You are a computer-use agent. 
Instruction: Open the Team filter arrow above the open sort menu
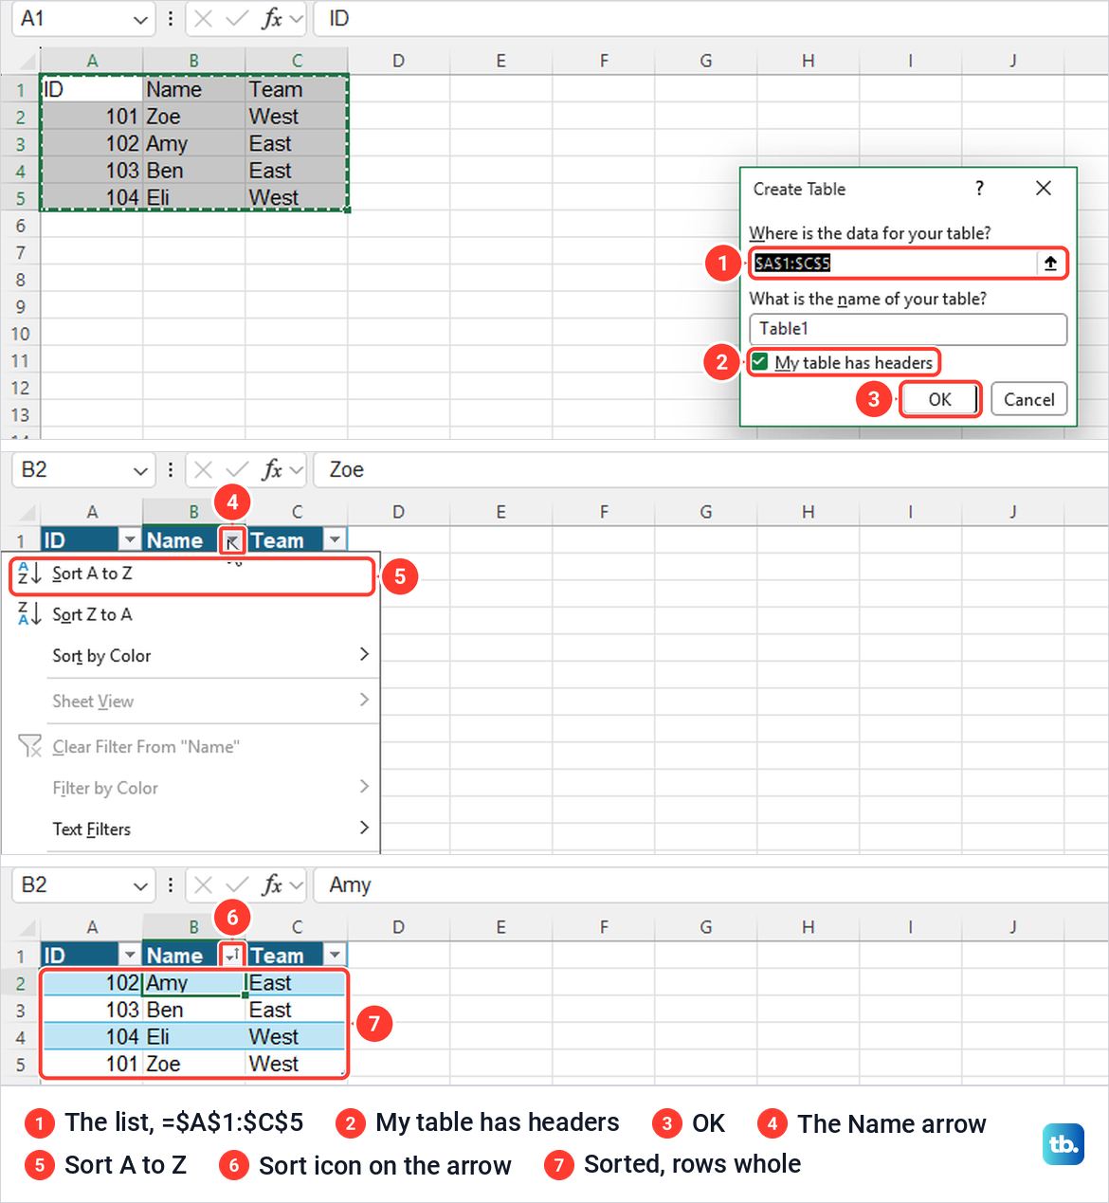(x=335, y=539)
